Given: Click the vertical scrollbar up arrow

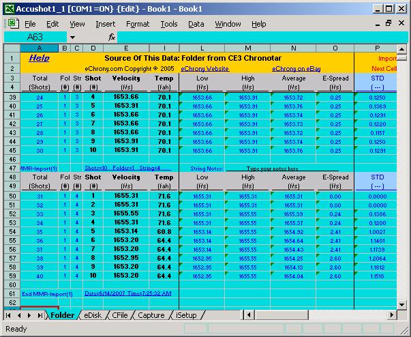Looking at the screenshot, I should [x=402, y=49].
